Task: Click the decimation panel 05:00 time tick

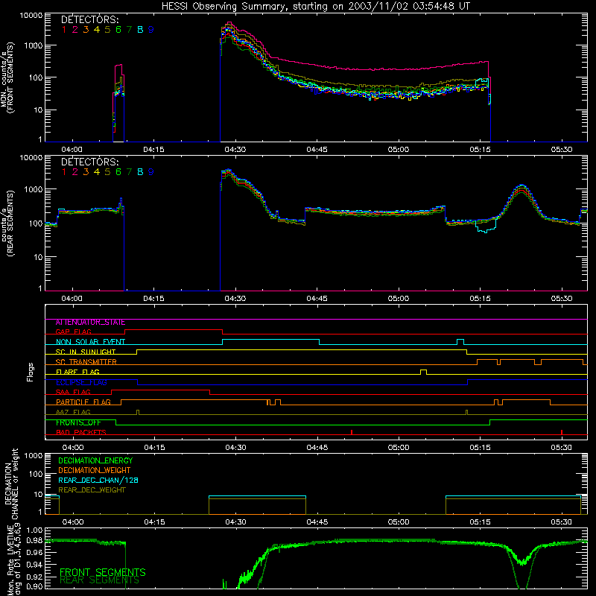Action: click(399, 522)
